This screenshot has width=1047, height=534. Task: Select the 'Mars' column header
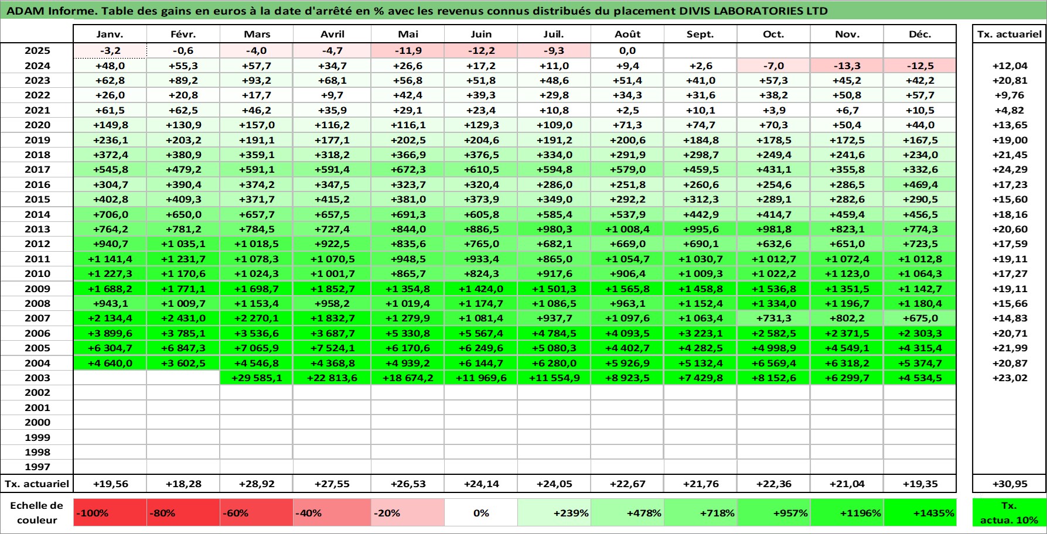[256, 34]
